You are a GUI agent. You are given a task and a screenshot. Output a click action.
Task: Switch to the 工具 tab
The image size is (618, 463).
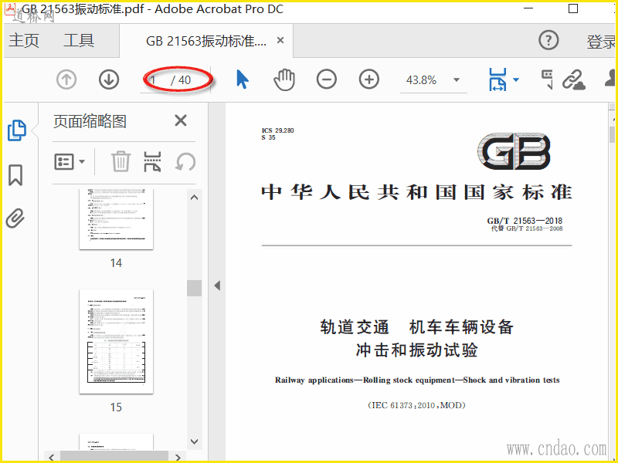click(x=79, y=41)
